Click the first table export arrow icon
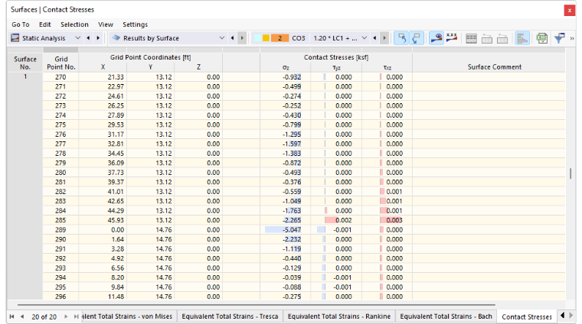The width and height of the screenshot is (582, 324). pos(487,38)
